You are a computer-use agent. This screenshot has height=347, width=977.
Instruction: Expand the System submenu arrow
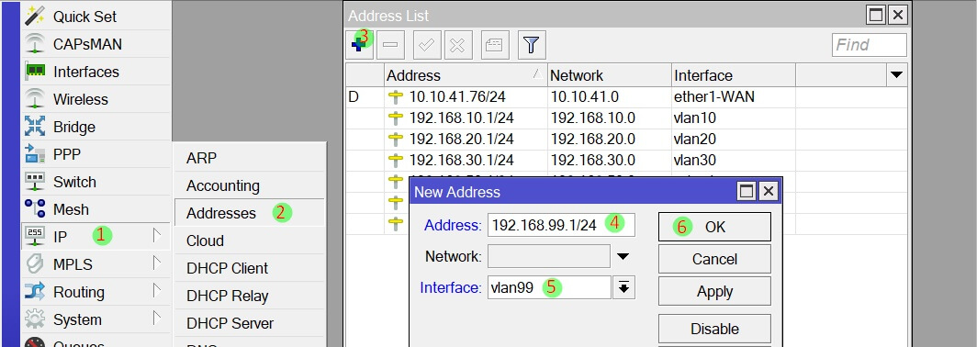click(x=157, y=319)
